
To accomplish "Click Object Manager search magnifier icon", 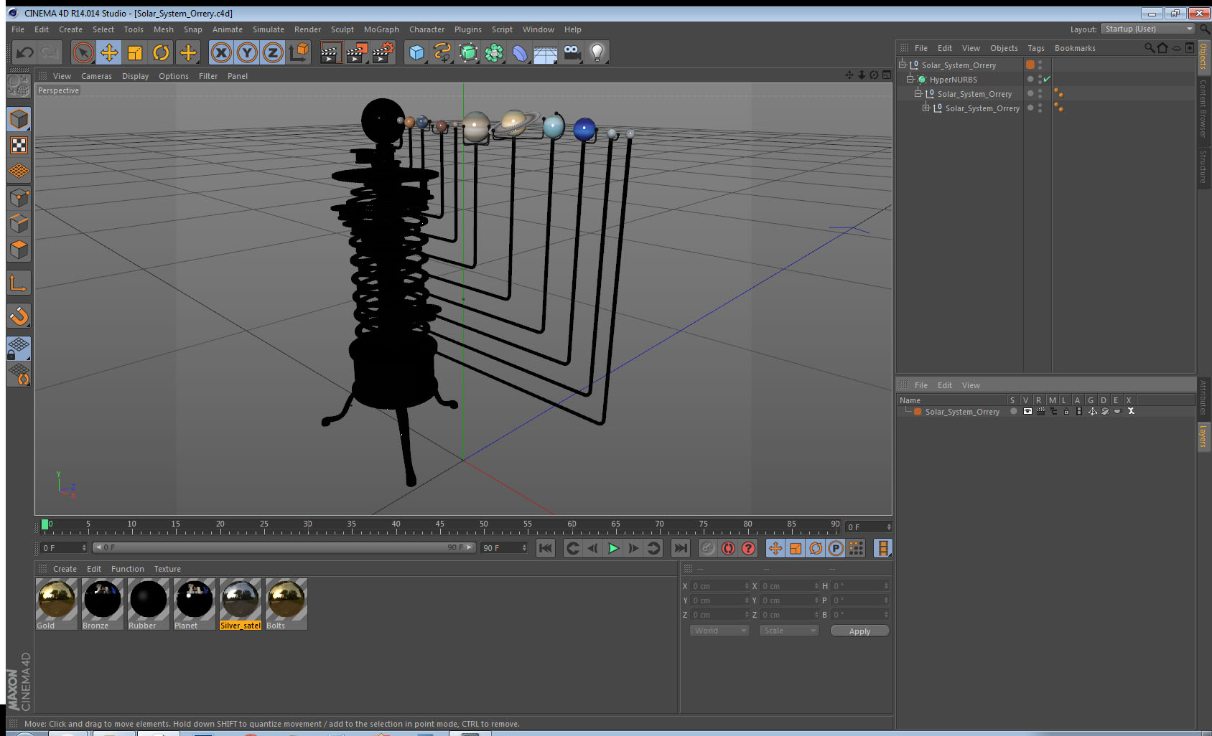I will pos(1149,48).
